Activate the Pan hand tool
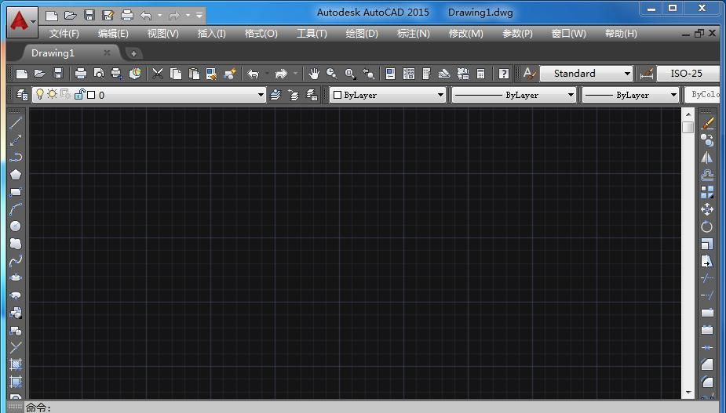This screenshot has height=413, width=726. [314, 74]
